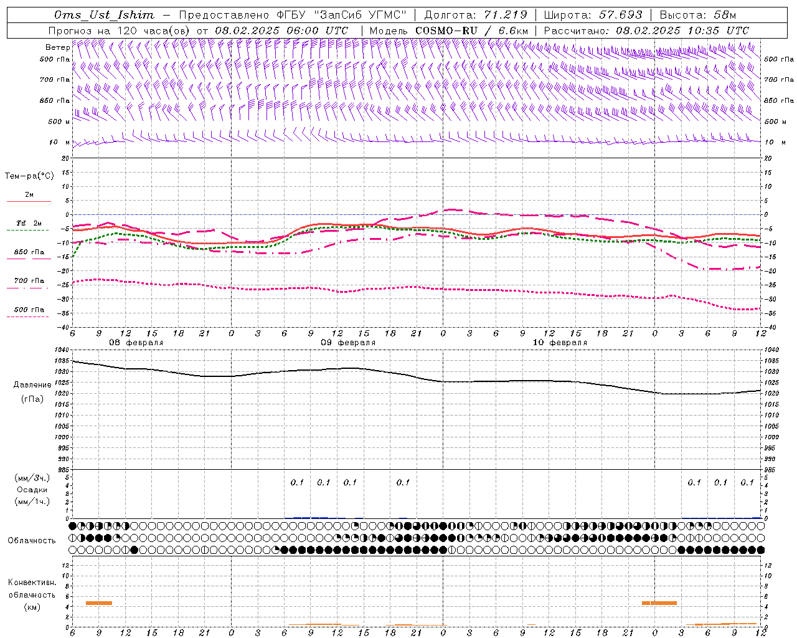Click the station name Oms_Ust_Ishim
This screenshot has height=638, width=797.
tap(104, 15)
